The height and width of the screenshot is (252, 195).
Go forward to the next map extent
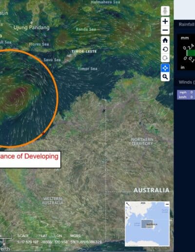pyautogui.click(x=165, y=58)
